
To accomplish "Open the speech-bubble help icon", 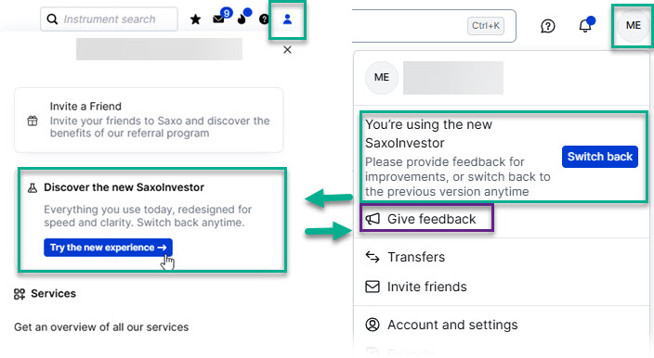I will [x=548, y=26].
